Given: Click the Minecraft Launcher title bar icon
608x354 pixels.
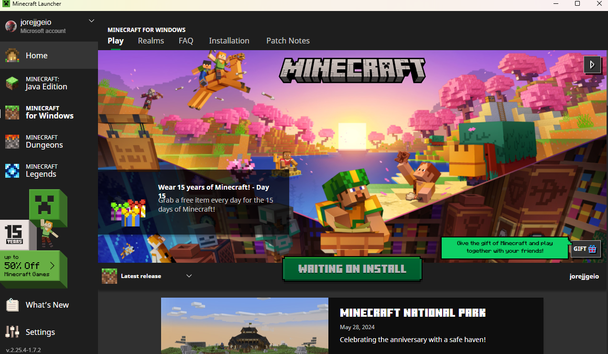Looking at the screenshot, I should pos(5,4).
